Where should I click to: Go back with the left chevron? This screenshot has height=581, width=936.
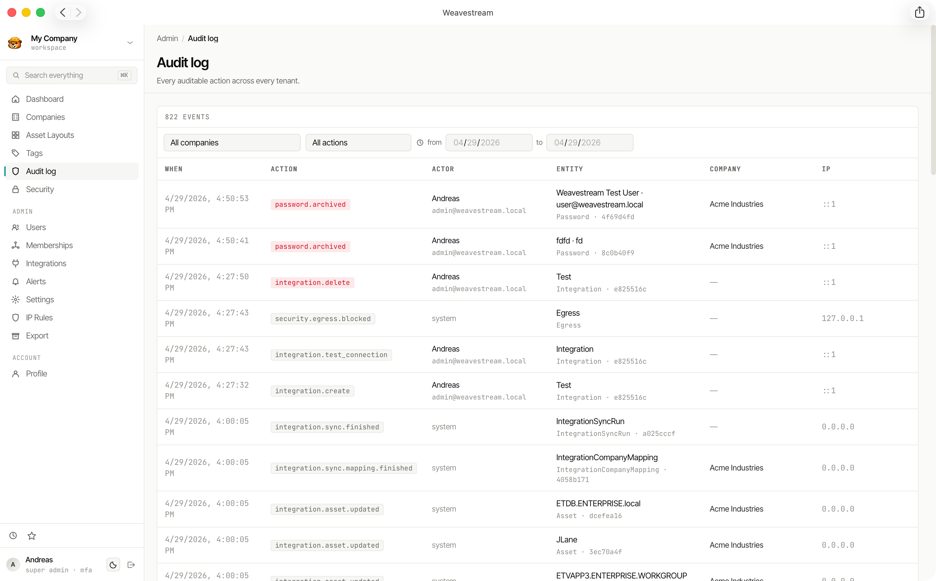click(63, 12)
